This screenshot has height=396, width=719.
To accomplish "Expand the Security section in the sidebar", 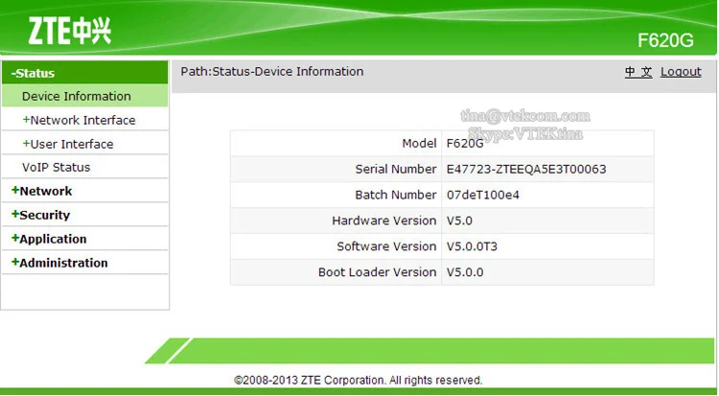I will 42,215.
